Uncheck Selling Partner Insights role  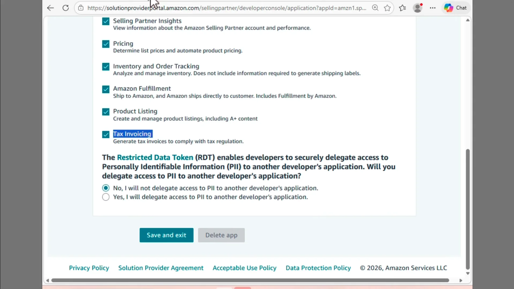(x=106, y=21)
